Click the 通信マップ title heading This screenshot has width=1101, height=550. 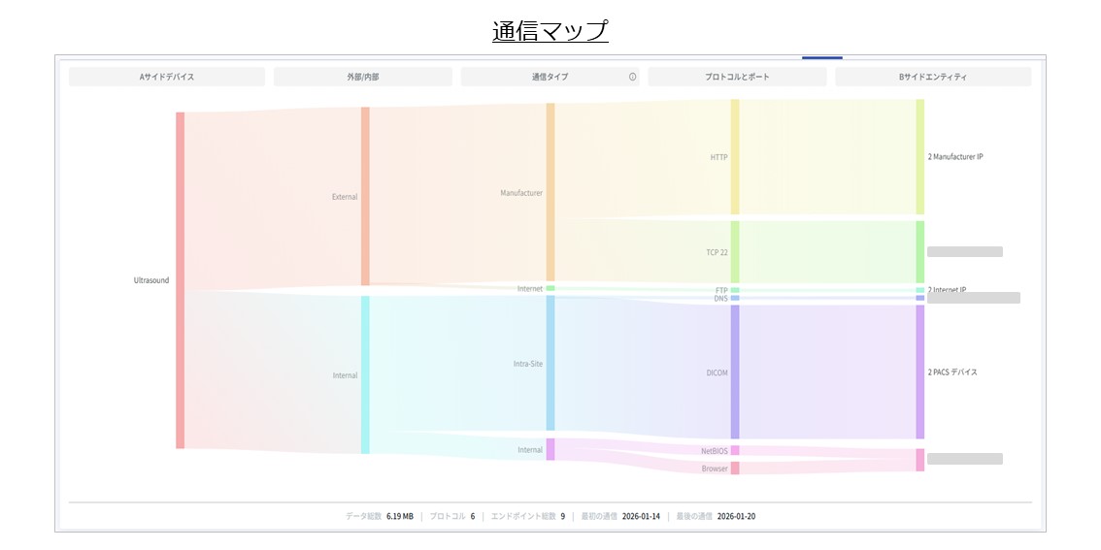point(550,31)
